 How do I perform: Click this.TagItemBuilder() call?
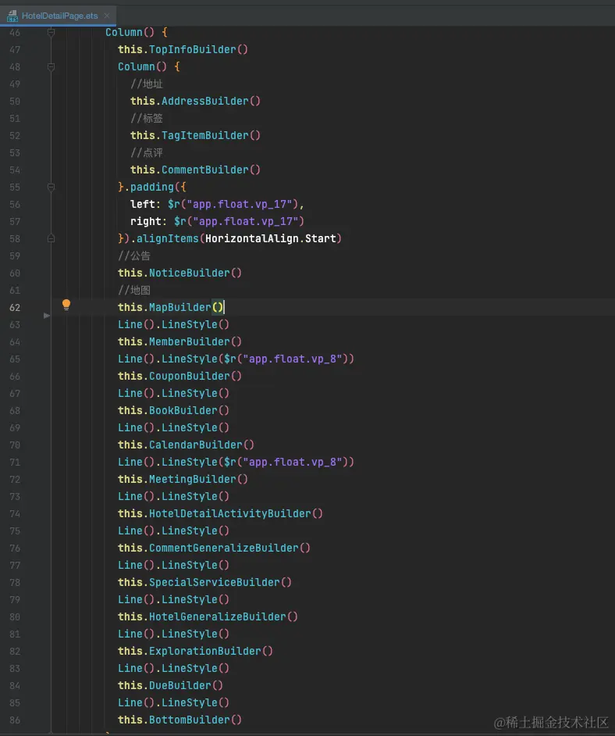coord(195,135)
